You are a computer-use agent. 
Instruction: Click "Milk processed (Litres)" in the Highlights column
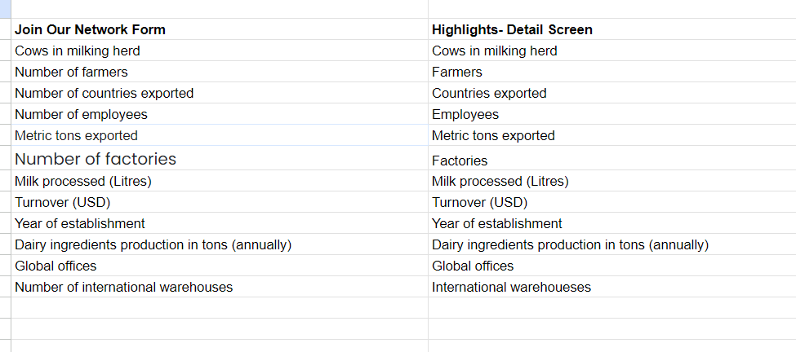click(x=500, y=181)
